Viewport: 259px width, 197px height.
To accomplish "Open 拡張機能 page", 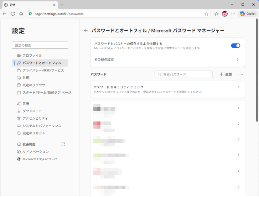I will pyautogui.click(x=40, y=144).
